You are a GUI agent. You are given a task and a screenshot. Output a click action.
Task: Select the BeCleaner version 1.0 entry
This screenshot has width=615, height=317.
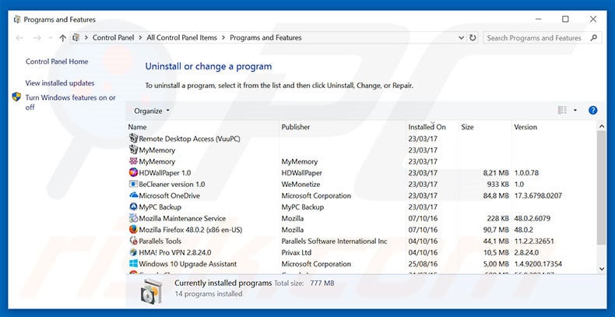(172, 184)
